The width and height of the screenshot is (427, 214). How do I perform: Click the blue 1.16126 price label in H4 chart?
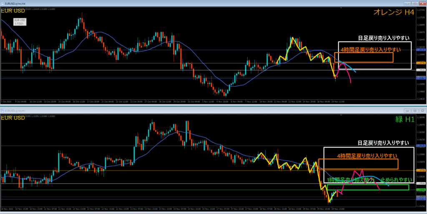click(420, 50)
